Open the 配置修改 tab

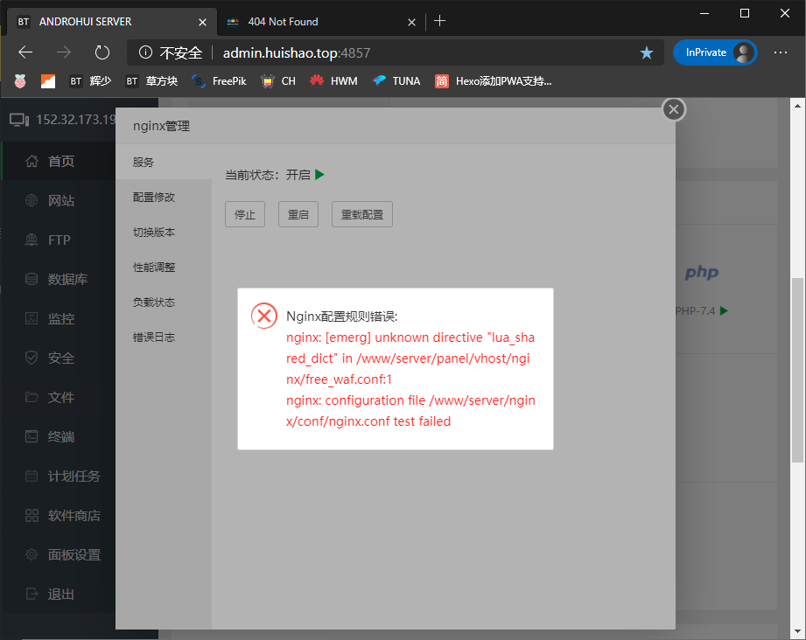click(x=164, y=198)
